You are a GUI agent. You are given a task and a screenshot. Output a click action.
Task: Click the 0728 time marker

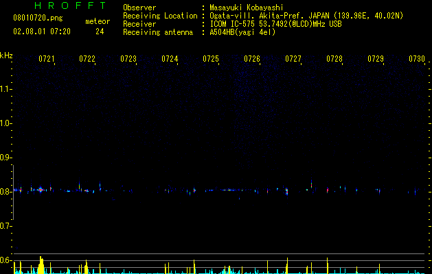pyautogui.click(x=334, y=59)
